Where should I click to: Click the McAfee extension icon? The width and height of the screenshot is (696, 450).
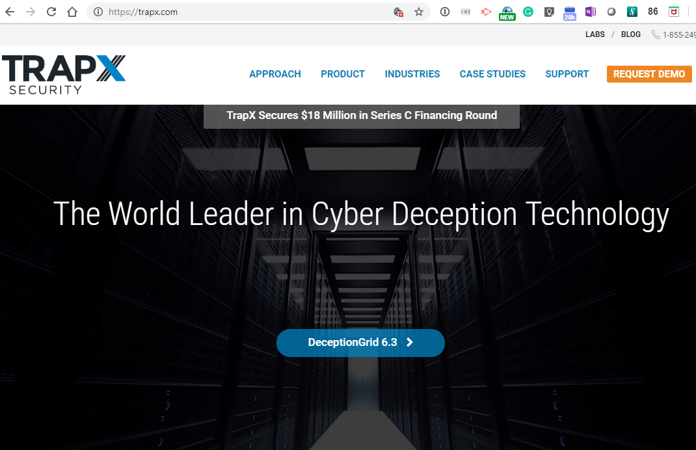(x=675, y=12)
